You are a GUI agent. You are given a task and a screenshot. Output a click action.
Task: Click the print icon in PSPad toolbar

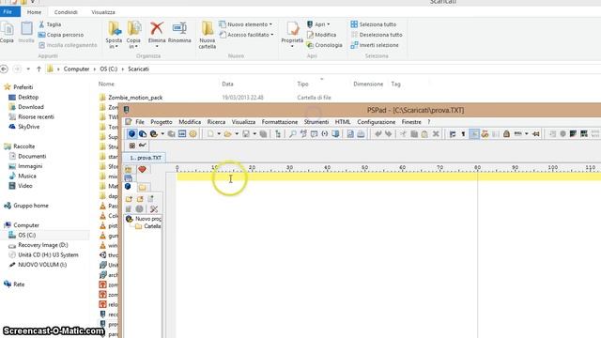[361, 133]
